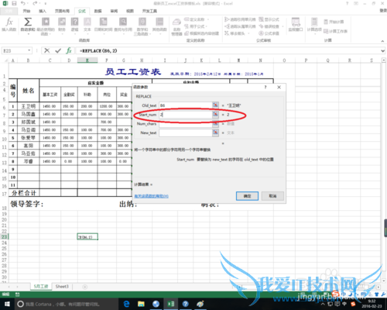
Task: Click the formula bar Cancel X icon
Action: click(x=46, y=50)
